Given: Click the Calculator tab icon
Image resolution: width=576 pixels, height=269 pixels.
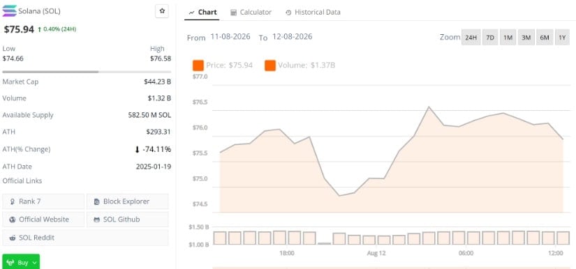Looking at the screenshot, I should click(234, 13).
